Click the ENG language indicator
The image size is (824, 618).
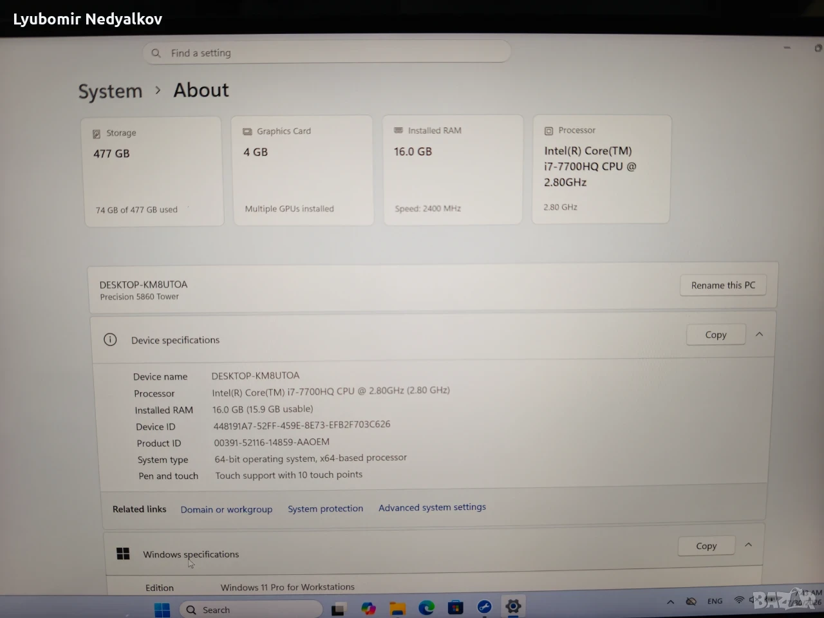pyautogui.click(x=715, y=601)
